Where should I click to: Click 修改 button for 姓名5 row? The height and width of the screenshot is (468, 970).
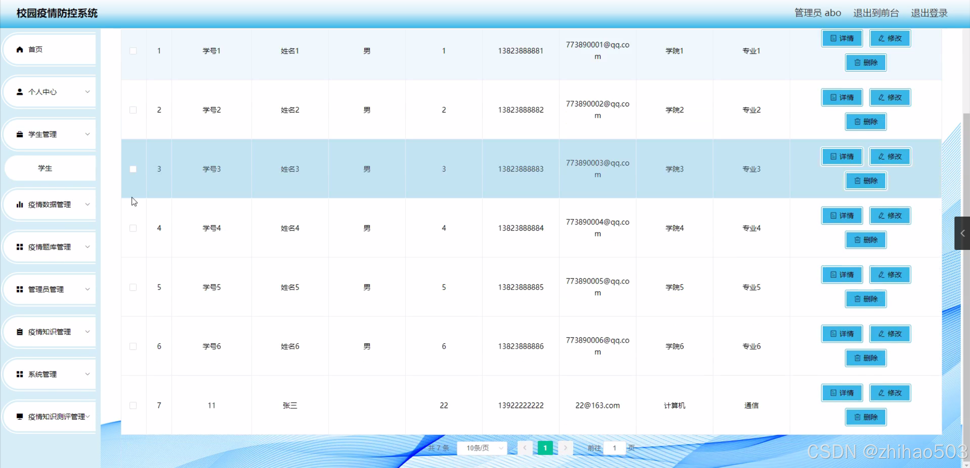(x=890, y=275)
